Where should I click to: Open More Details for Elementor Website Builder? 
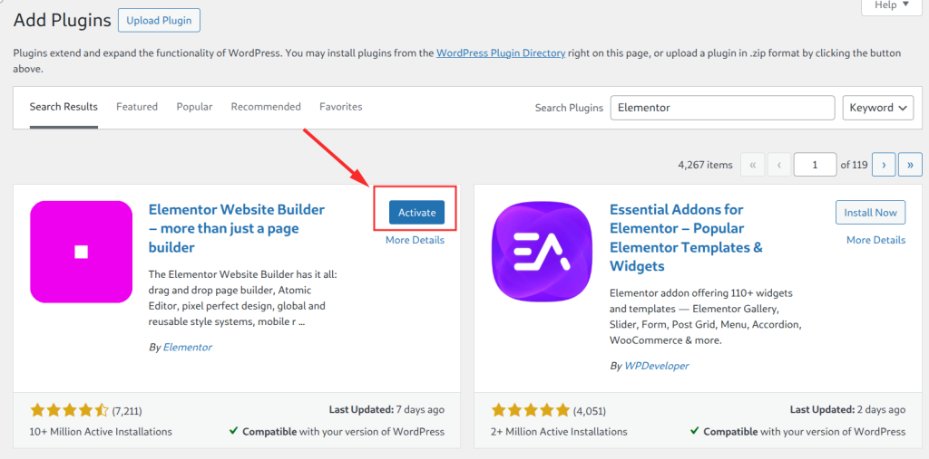click(x=415, y=240)
